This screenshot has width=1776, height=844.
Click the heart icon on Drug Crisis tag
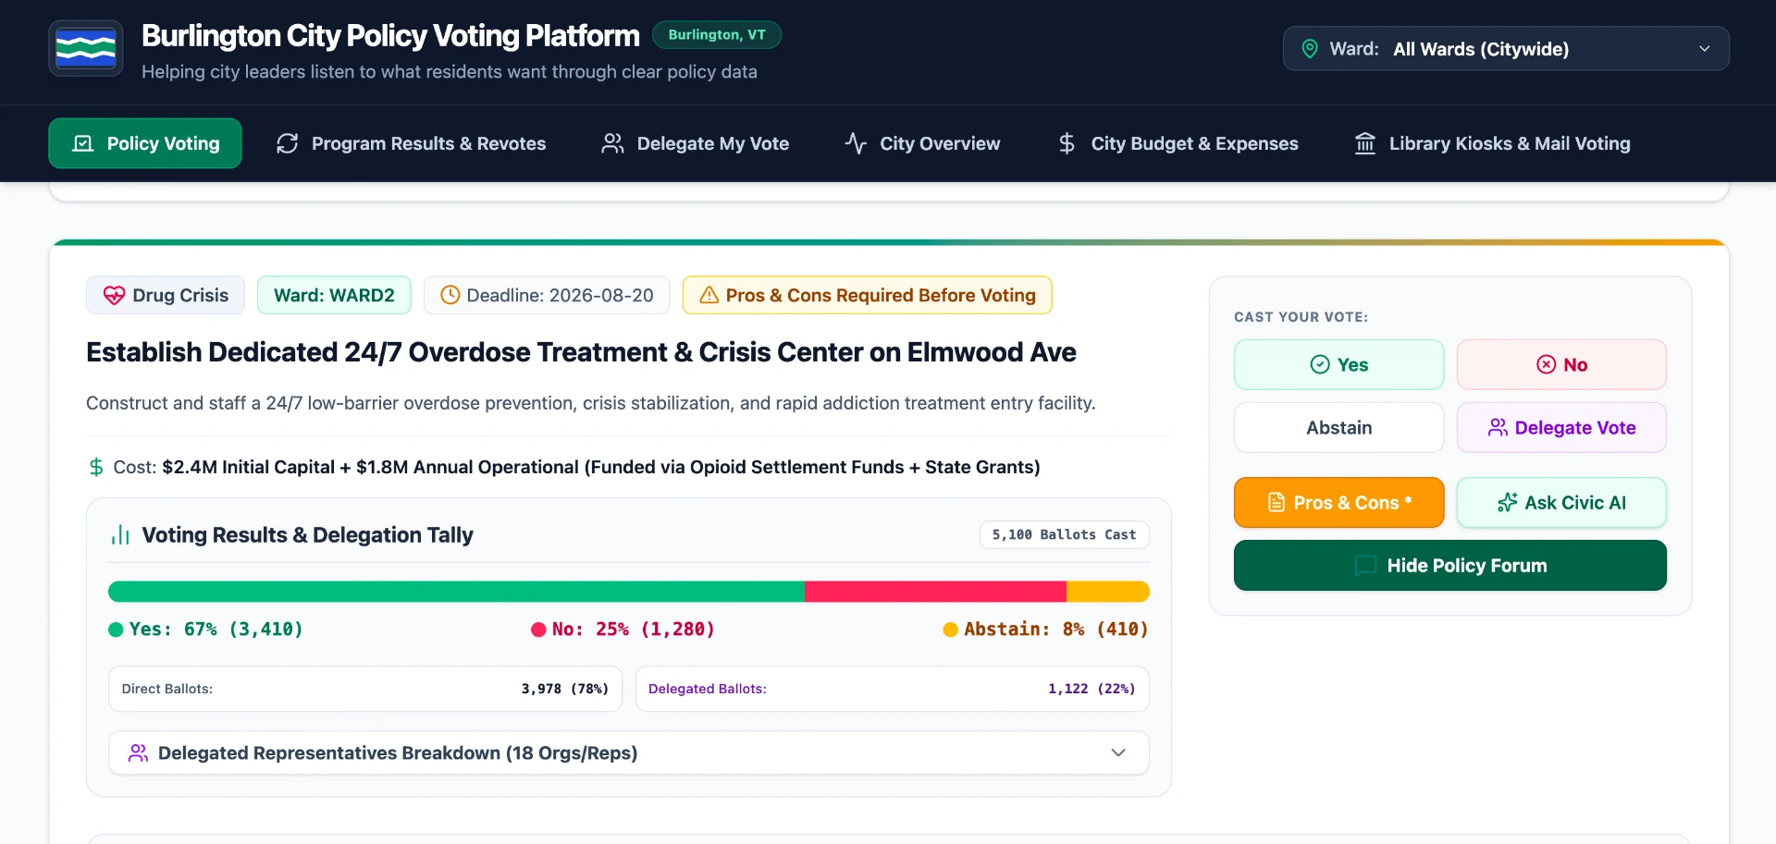114,295
